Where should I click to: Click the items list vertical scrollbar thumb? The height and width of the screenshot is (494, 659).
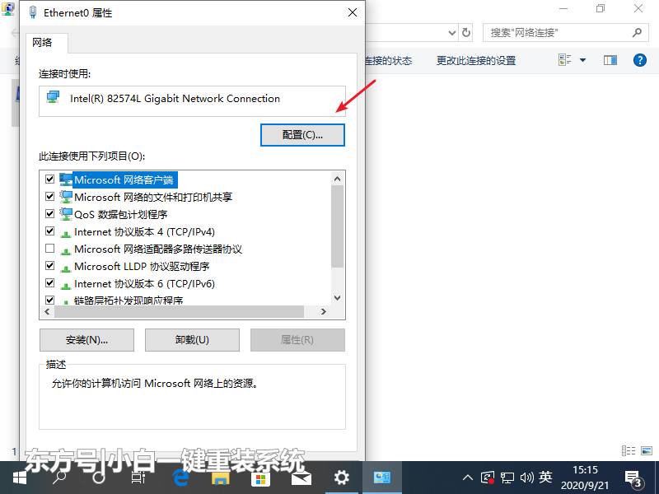[x=337, y=226]
